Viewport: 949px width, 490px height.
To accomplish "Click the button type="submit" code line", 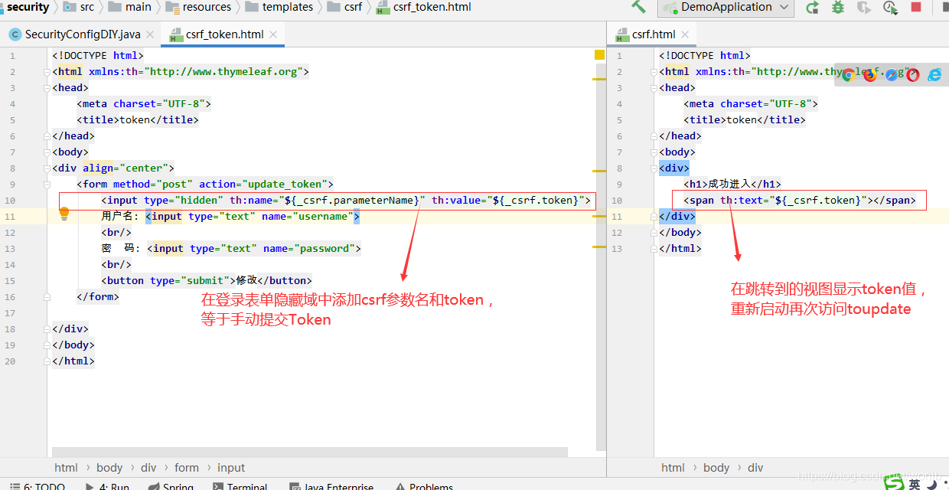I will pyautogui.click(x=207, y=281).
